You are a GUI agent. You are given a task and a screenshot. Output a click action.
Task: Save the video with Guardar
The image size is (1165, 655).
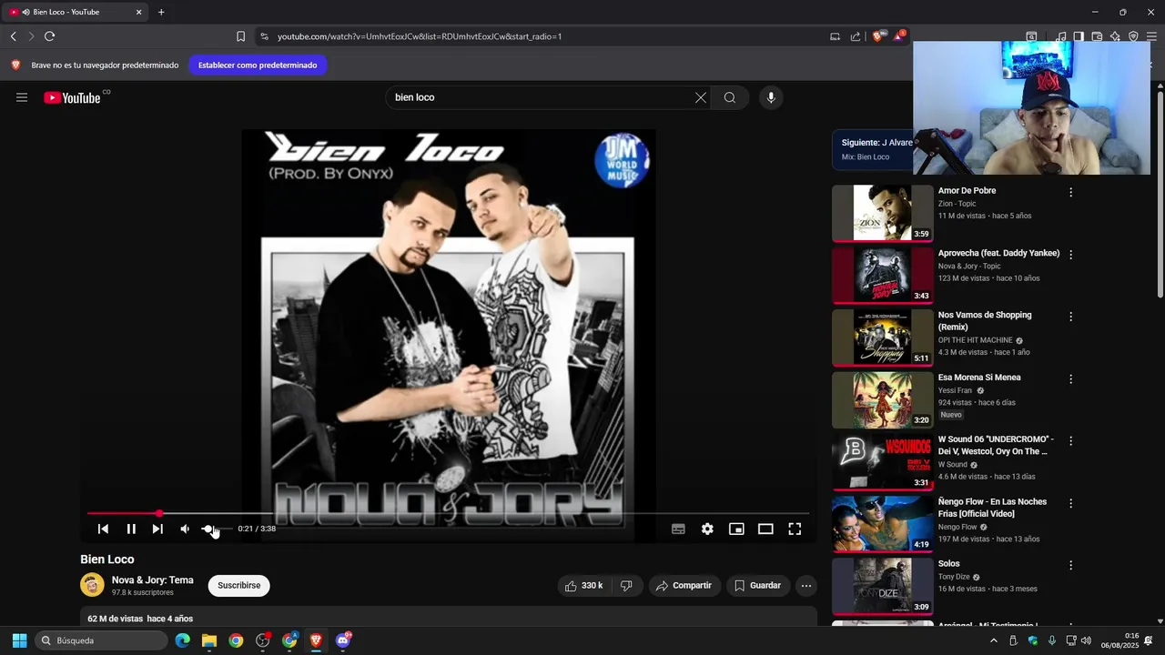[x=758, y=586]
